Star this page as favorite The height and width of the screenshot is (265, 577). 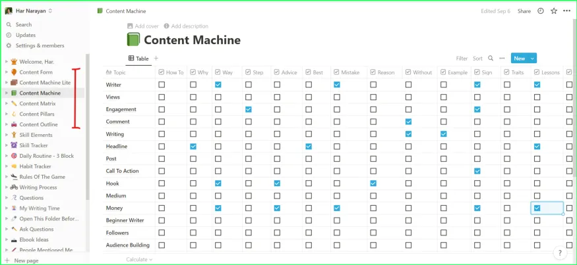point(554,11)
